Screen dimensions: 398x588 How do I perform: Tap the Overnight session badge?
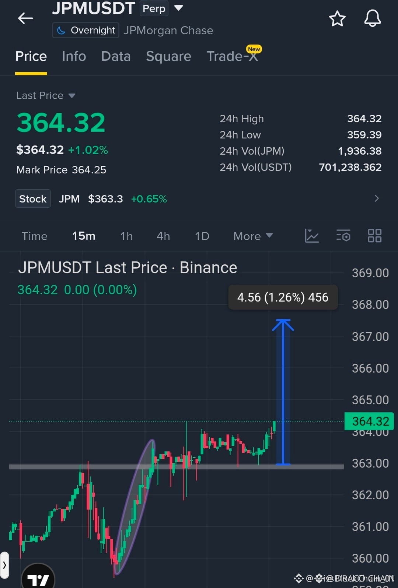85,30
